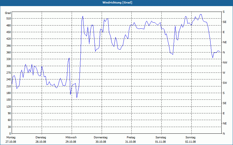This screenshot has width=233, height=145.
Task: Select the 300 value on the degree axis
Action: [8, 66]
